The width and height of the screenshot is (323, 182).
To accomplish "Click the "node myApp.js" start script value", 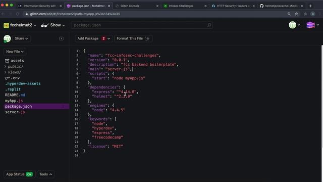I will coord(129,78).
